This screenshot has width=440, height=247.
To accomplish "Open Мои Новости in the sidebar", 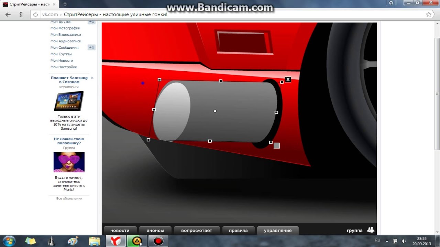I will [62, 61].
